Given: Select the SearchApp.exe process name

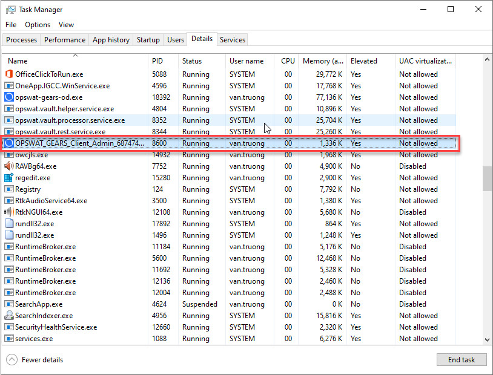Looking at the screenshot, I should 39,304.
